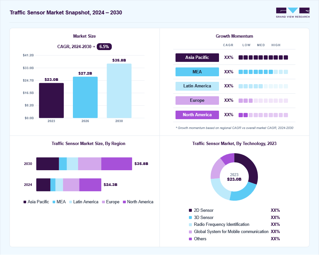Image resolution: width=319 pixels, height=255 pixels.
Task: Click the 3D Sensor legend swatch
Action: 191,218
